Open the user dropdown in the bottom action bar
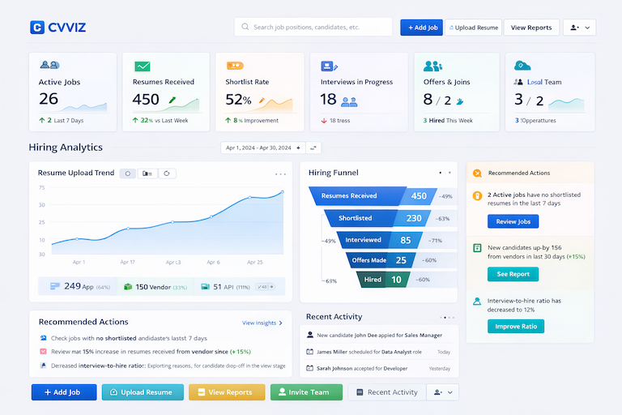The width and height of the screenshot is (622, 415). point(443,392)
